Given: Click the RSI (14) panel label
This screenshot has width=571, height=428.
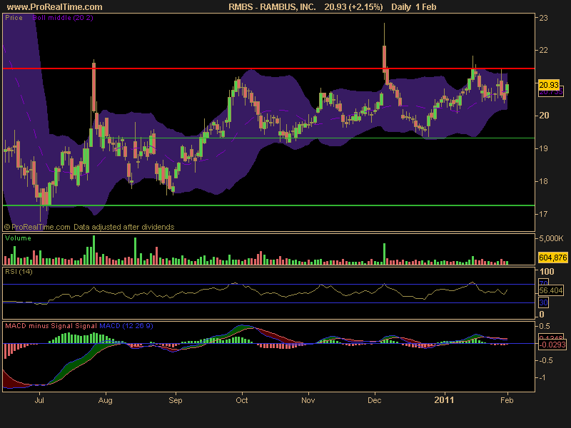Looking at the screenshot, I should (19, 272).
